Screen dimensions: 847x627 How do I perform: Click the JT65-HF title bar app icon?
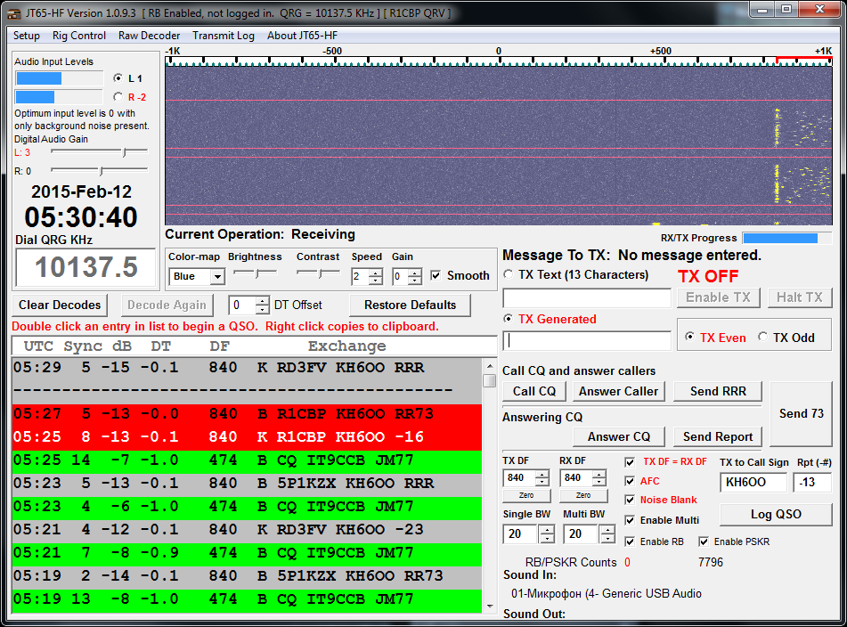tap(14, 13)
